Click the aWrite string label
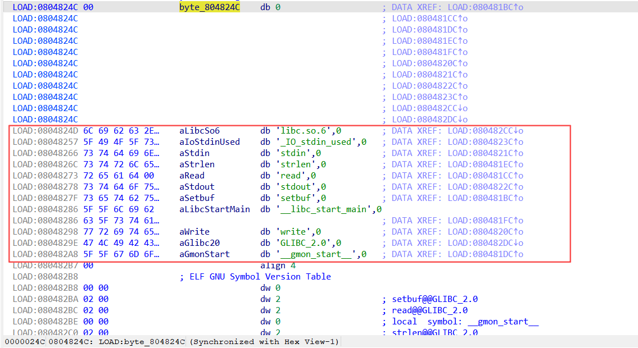The width and height of the screenshot is (638, 348). coord(194,232)
